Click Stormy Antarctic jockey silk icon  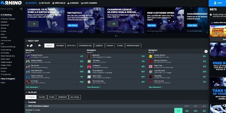click(x=151, y=61)
